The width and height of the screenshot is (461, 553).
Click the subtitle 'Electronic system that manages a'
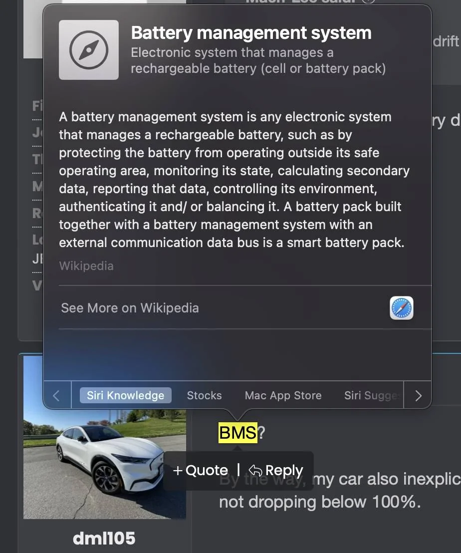click(232, 52)
